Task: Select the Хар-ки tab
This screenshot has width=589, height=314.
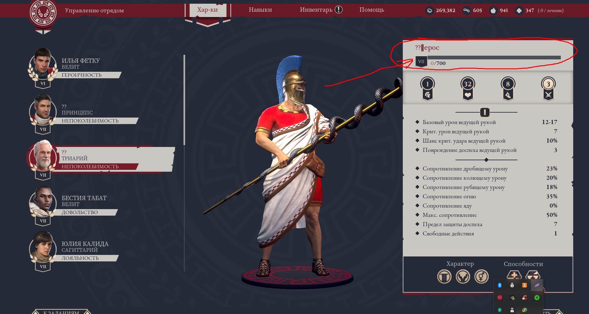Action: tap(208, 10)
